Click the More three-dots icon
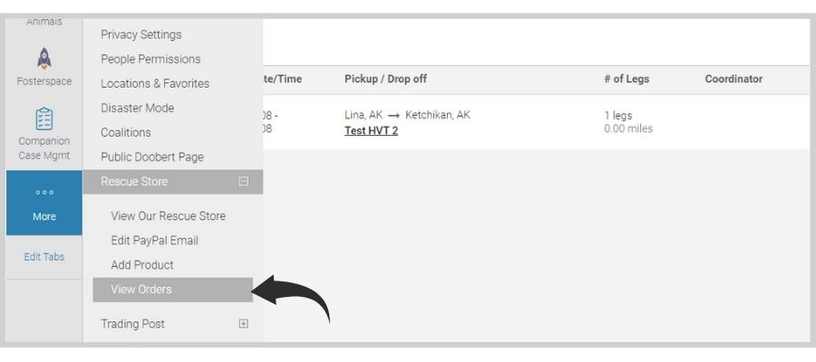Screen dimensions: 816x362 tap(44, 193)
